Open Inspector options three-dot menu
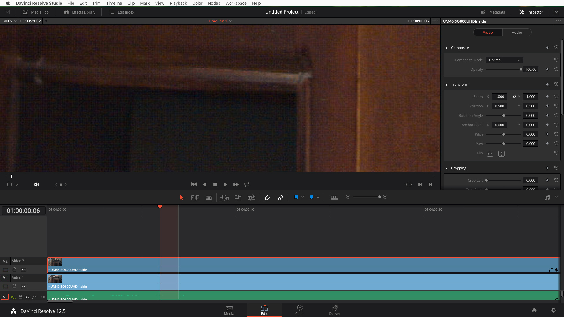 tap(558, 21)
